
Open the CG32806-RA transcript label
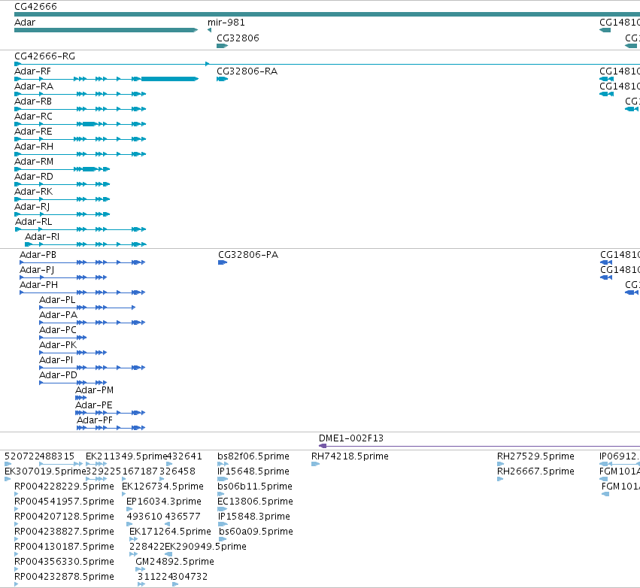pyautogui.click(x=247, y=71)
